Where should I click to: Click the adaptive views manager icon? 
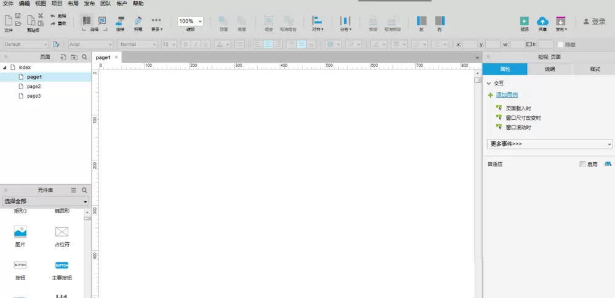coord(608,164)
